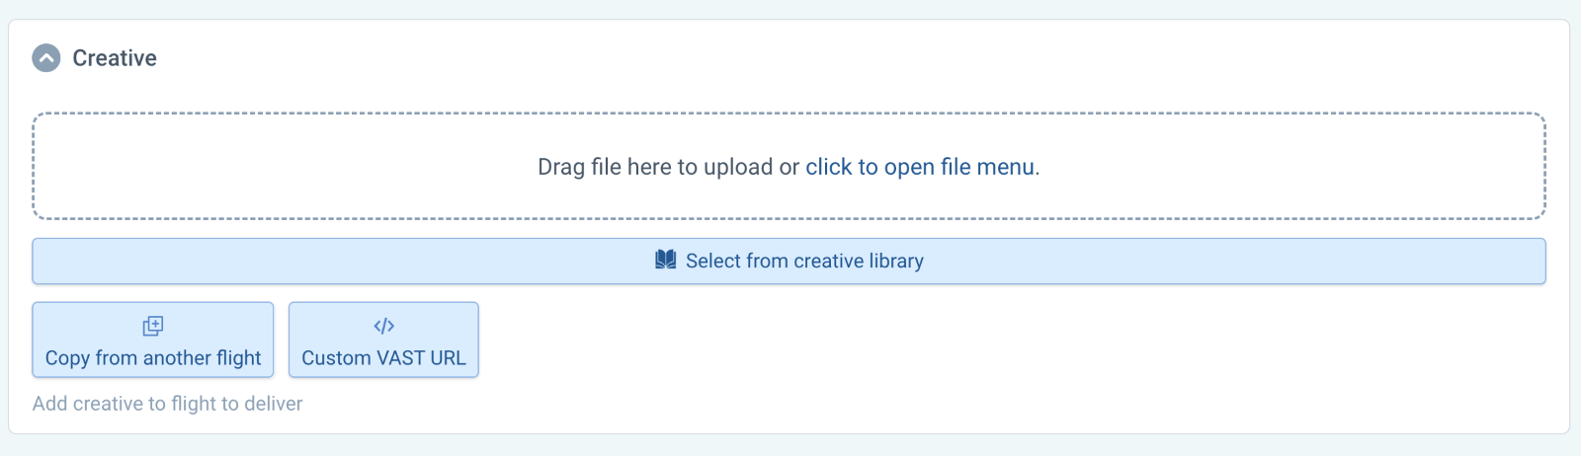The image size is (1581, 456).
Task: Click the 'Add creative to flight to deliver' hint
Action: click(x=167, y=404)
